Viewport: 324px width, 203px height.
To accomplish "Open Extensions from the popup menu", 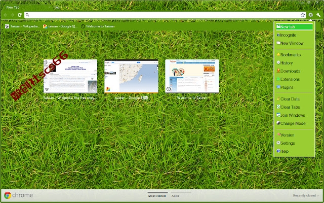I will click(294, 79).
